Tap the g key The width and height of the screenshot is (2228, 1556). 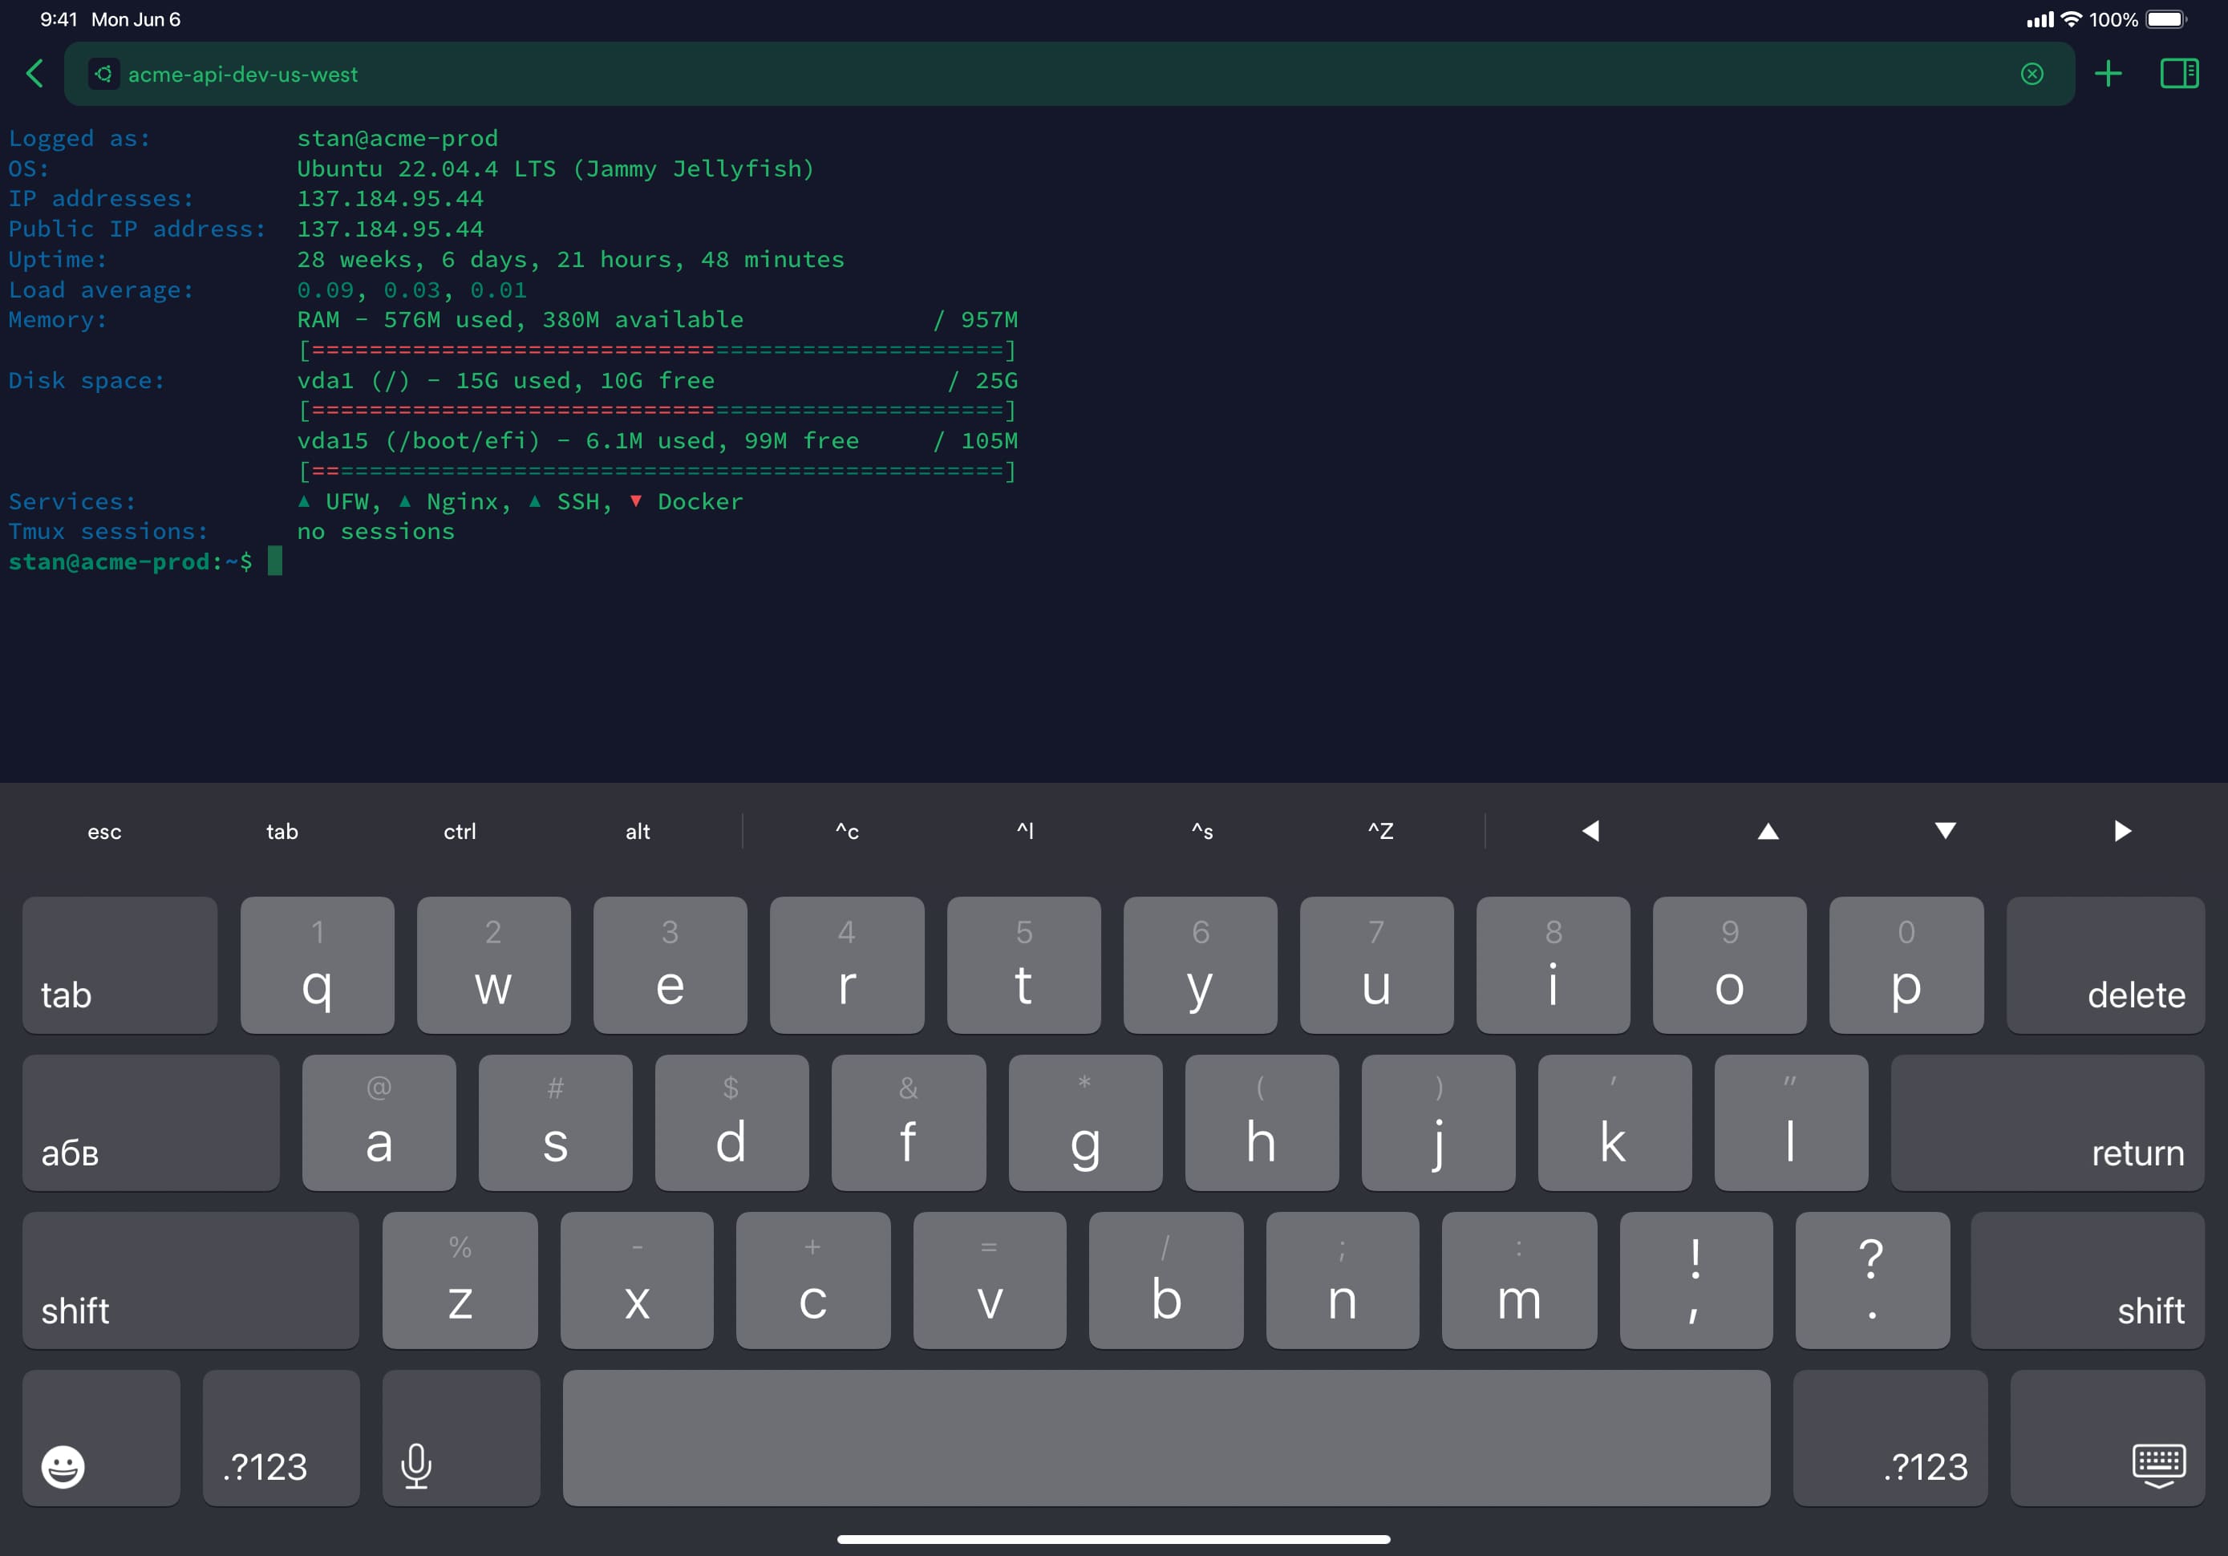tap(1086, 1123)
